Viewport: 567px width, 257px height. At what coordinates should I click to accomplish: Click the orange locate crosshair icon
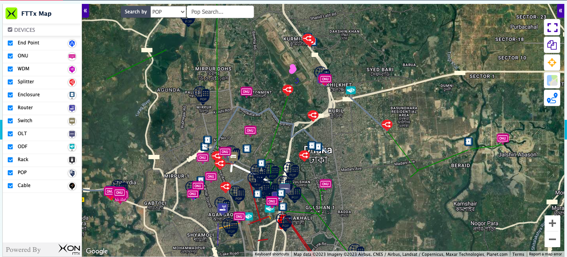tap(552, 63)
